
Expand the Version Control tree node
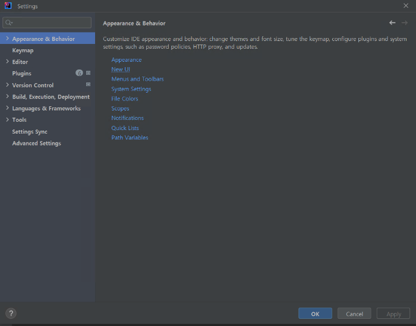point(7,85)
